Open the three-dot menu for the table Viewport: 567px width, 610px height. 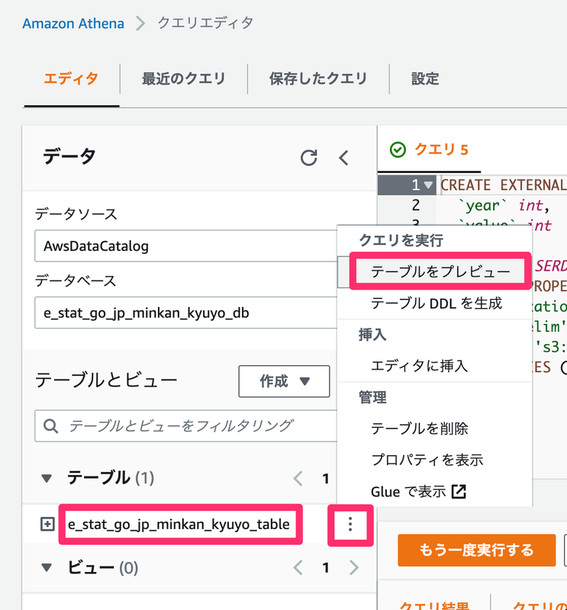350,525
